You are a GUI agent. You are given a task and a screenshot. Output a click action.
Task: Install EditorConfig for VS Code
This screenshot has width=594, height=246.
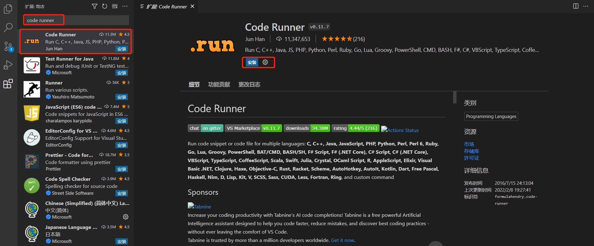coord(122,145)
